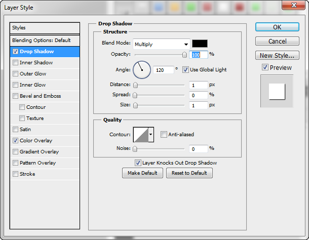
Task: Cancel the Layer Style dialog
Action: (x=277, y=41)
